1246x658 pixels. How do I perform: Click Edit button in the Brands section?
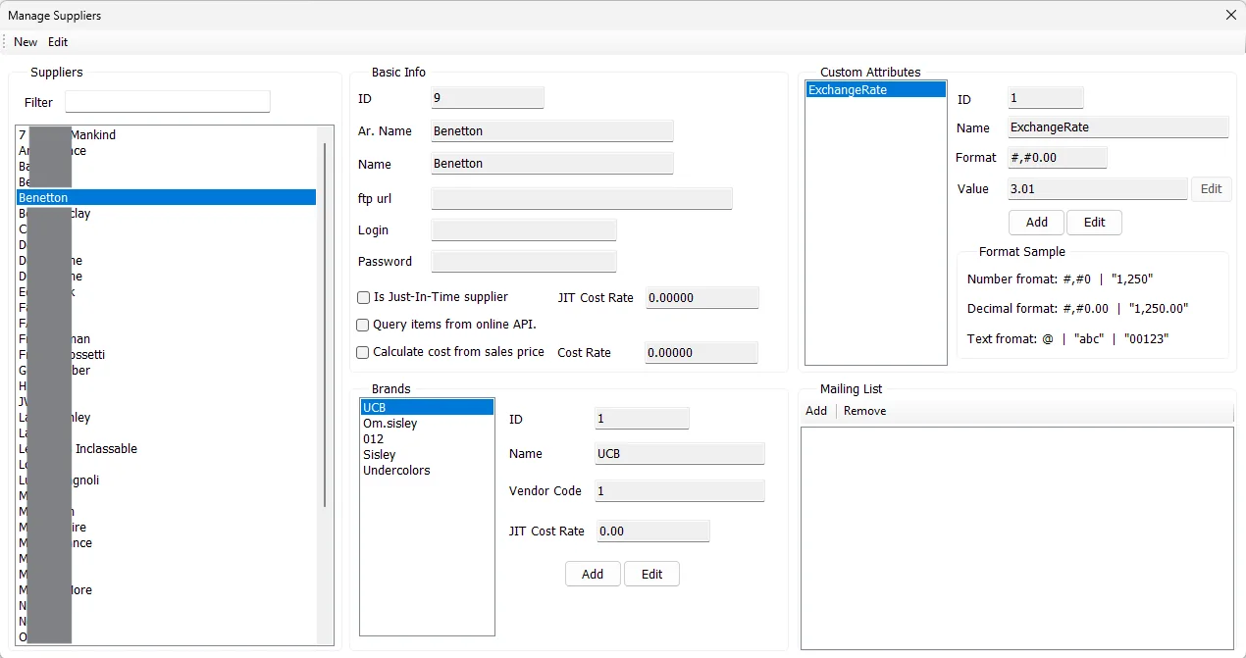[x=652, y=574]
